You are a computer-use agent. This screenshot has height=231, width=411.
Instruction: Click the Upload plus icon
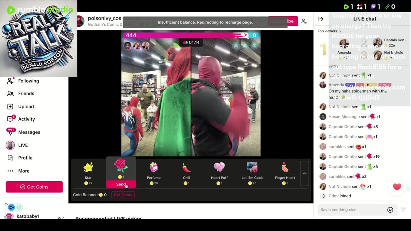(x=10, y=107)
